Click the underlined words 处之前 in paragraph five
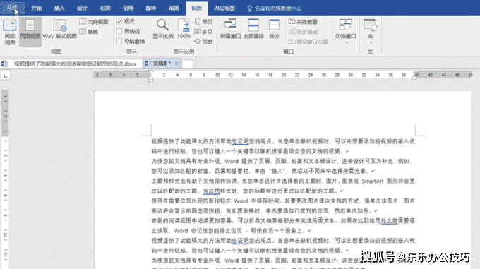480x269 pixels. [389, 221]
